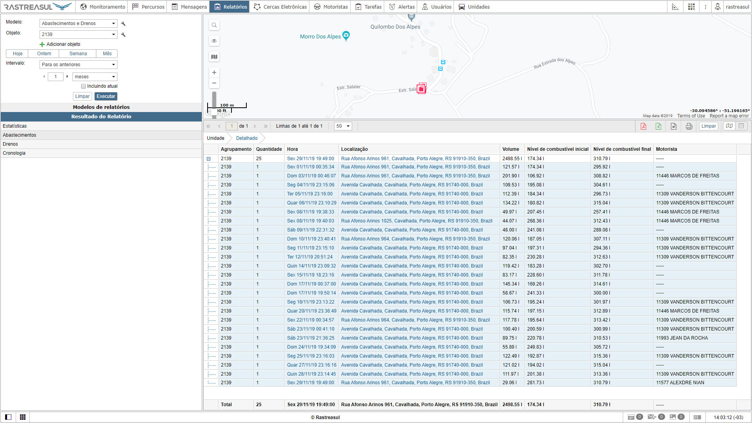
Task: Export the report to Excel
Action: pyautogui.click(x=658, y=126)
